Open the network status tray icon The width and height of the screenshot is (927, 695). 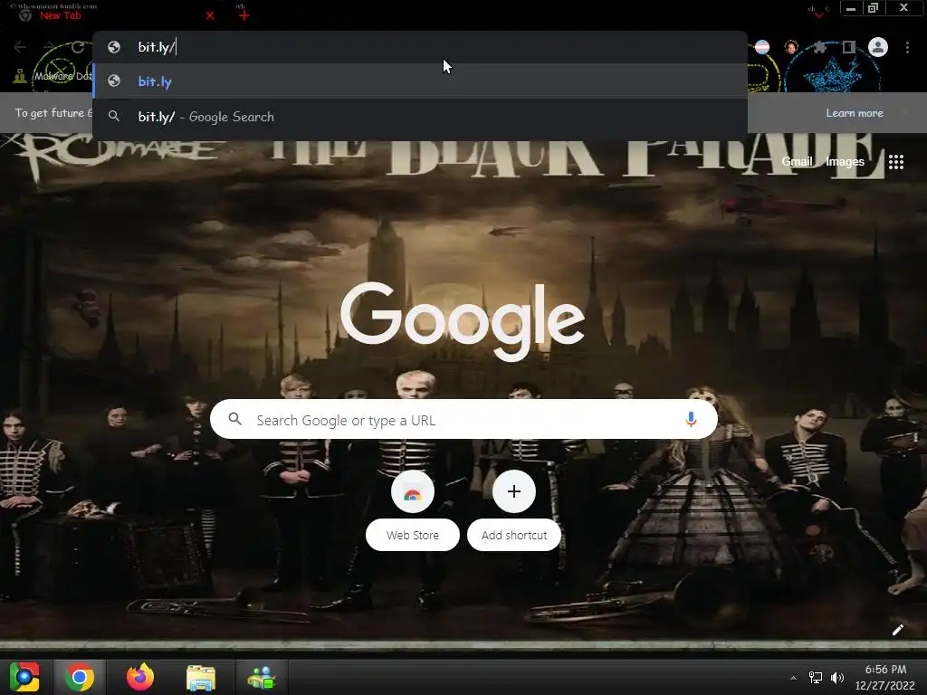tap(816, 678)
